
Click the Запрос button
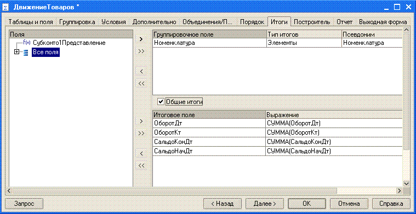(24, 204)
